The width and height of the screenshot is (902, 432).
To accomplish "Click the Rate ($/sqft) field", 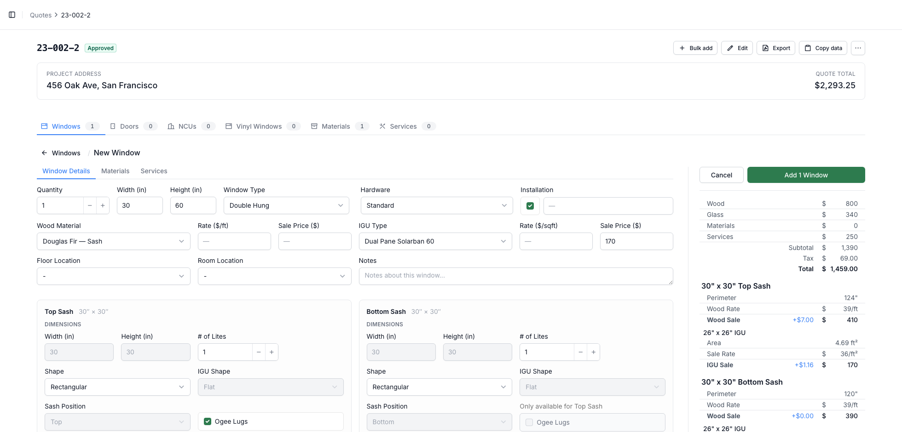I will [556, 241].
